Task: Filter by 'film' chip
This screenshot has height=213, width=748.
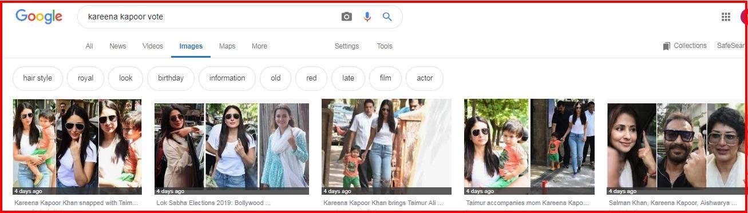Action: click(386, 78)
